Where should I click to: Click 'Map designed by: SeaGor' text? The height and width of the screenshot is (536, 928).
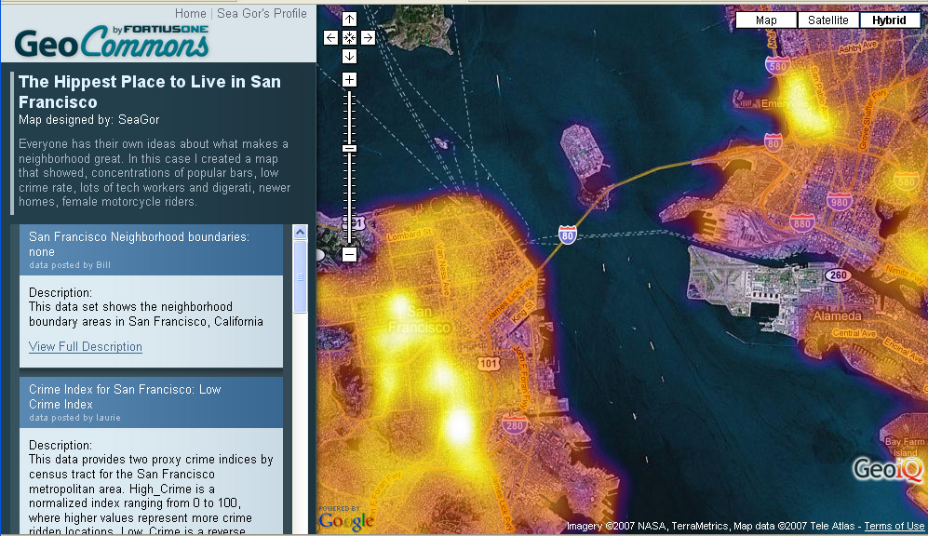(88, 119)
